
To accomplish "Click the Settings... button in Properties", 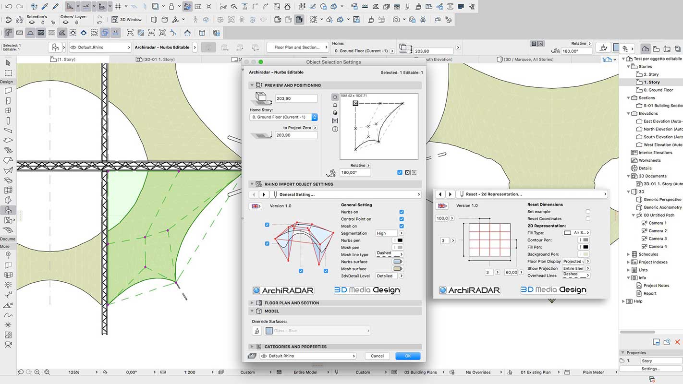I will pos(651,369).
